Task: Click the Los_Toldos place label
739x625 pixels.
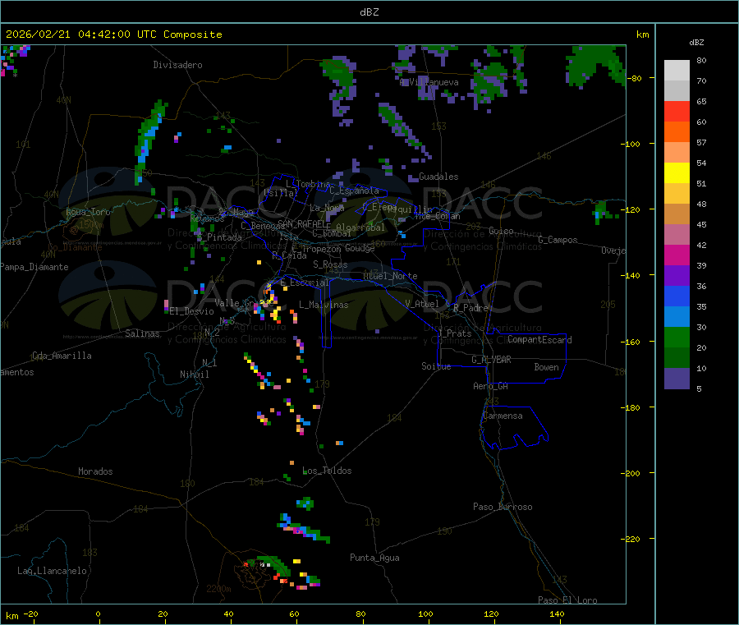Action: pyautogui.click(x=327, y=471)
